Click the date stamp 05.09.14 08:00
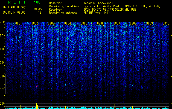172x109 pixels. 14,13
